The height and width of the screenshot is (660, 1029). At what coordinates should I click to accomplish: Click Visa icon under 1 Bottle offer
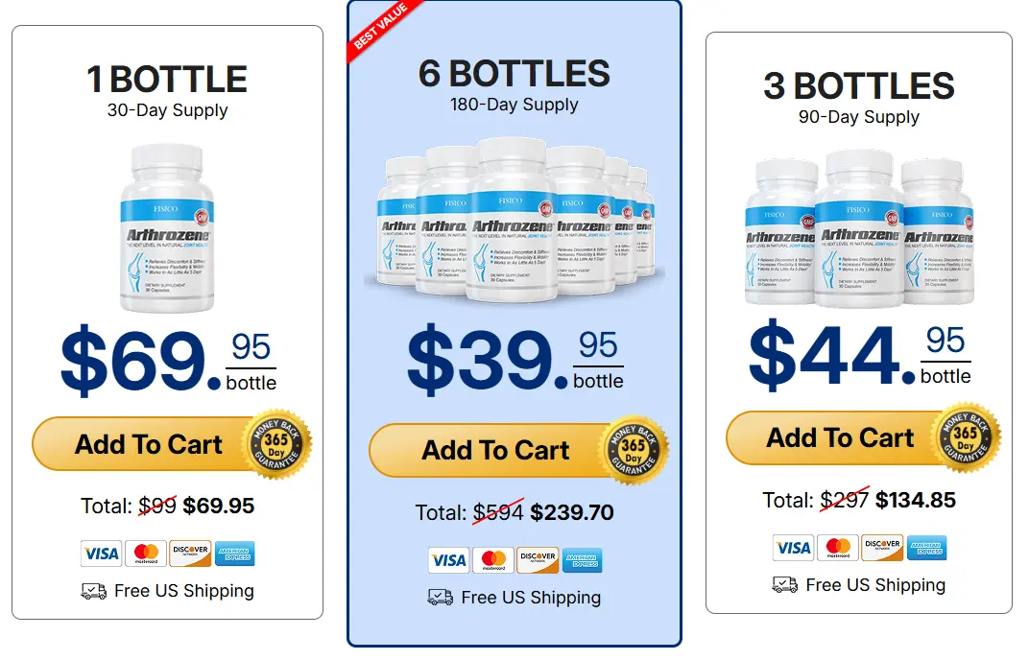(x=101, y=554)
